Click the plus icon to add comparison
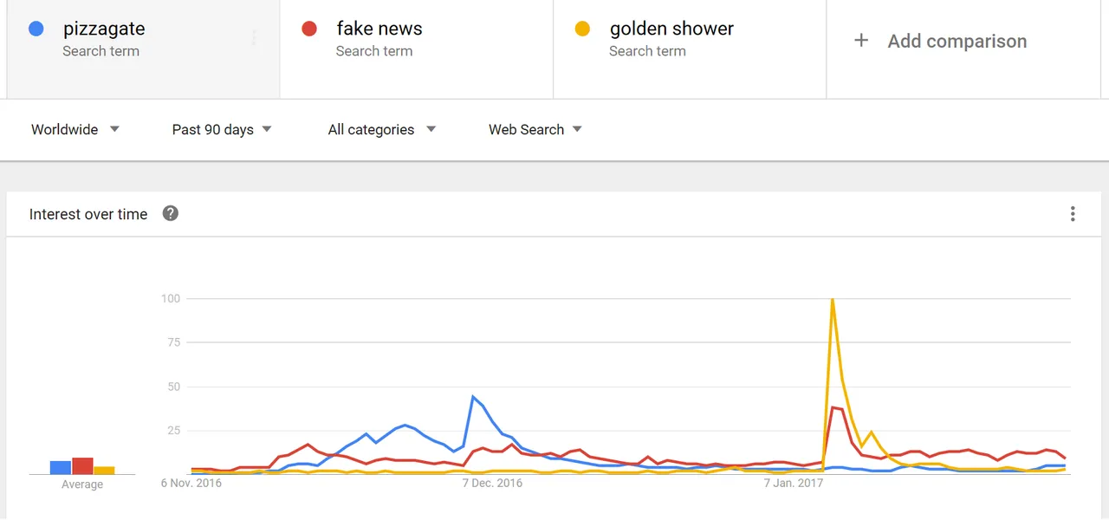The image size is (1109, 520). pyautogui.click(x=861, y=41)
